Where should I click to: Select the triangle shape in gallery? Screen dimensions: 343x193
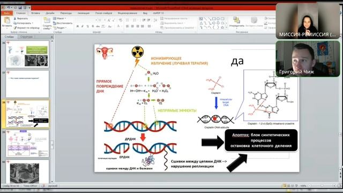(x=201, y=23)
